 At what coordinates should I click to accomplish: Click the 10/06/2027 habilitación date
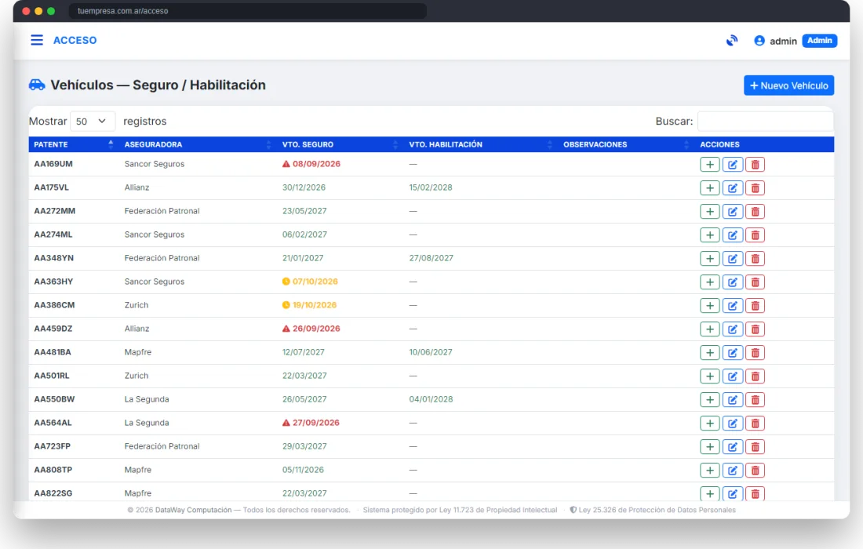431,352
